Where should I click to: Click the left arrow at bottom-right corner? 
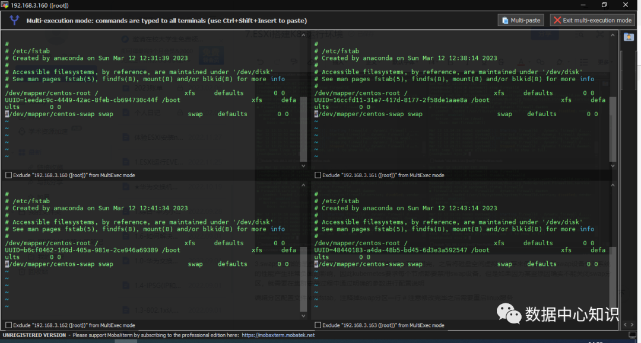pyautogui.click(x=625, y=325)
